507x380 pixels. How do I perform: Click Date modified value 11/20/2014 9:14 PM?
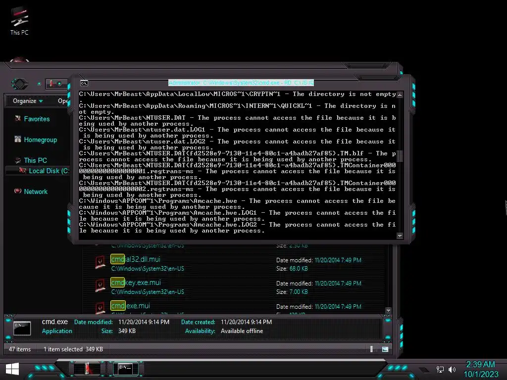point(144,322)
